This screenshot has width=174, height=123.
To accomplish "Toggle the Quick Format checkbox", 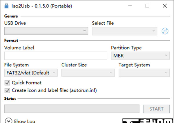I will click(x=7, y=83).
